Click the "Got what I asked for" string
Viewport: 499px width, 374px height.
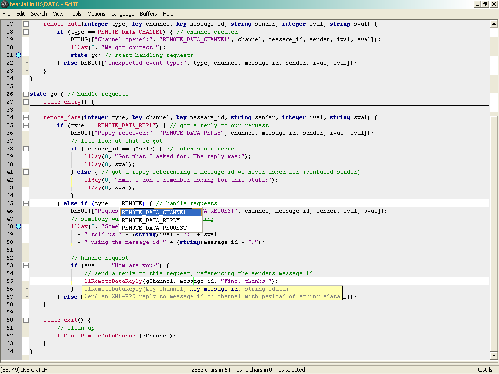click(x=181, y=156)
